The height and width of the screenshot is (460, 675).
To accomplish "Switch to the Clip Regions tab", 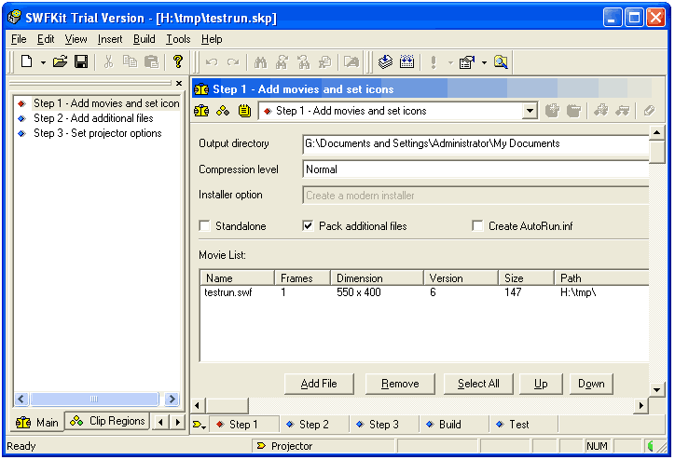I will [107, 421].
